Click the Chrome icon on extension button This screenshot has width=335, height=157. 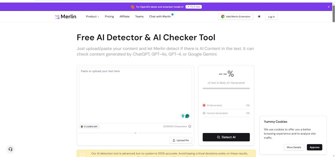(223, 17)
